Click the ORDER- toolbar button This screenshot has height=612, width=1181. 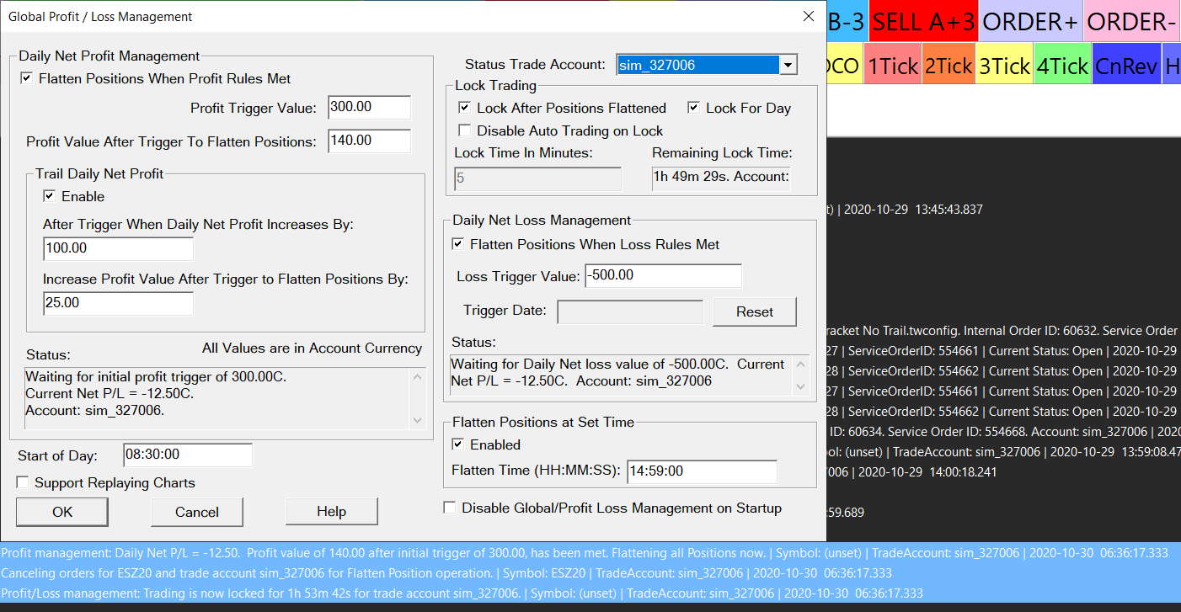1130,22
